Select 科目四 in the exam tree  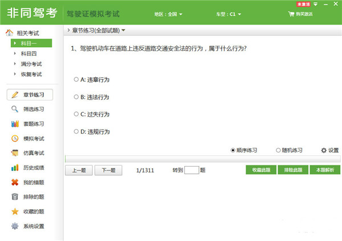pyautogui.click(x=28, y=53)
